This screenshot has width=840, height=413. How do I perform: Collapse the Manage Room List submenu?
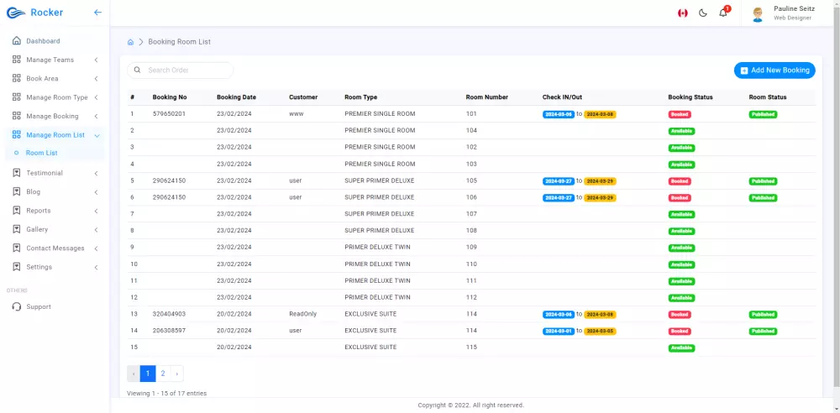click(x=97, y=135)
